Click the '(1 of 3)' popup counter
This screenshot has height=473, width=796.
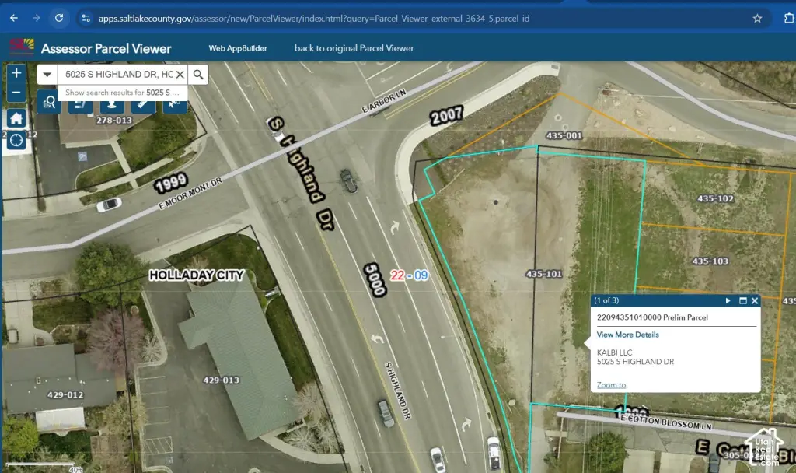606,301
